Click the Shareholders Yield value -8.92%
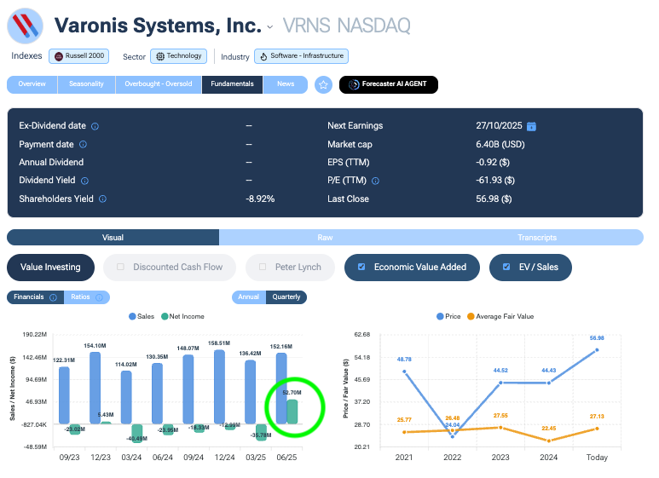Image resolution: width=659 pixels, height=478 pixels. (260, 199)
